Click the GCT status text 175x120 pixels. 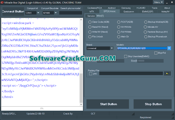93,114
